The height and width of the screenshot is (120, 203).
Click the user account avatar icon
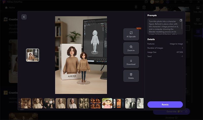168,2
